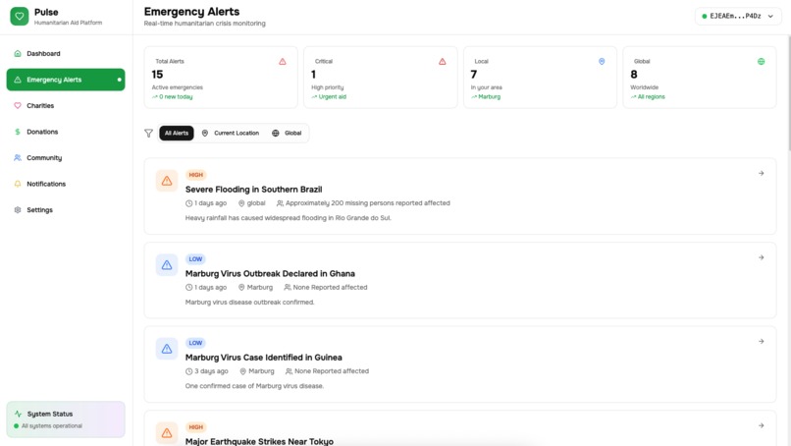Click the Global alerts count 8

pyautogui.click(x=634, y=75)
